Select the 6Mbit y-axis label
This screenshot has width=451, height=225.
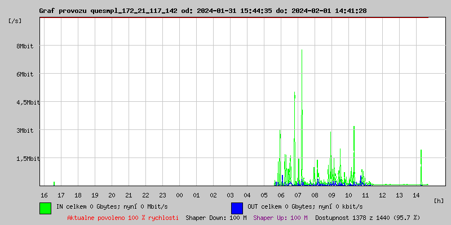point(24,74)
